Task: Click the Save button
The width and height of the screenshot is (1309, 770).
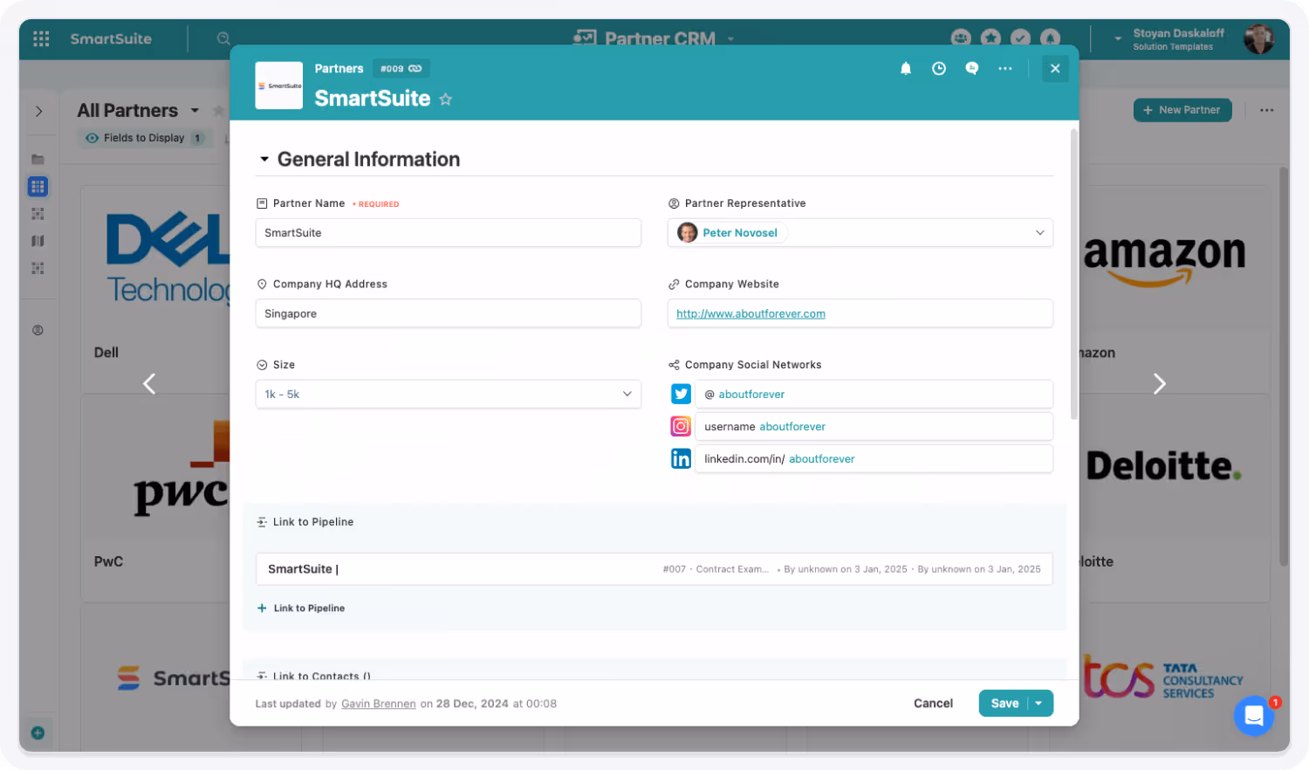Action: tap(1004, 703)
